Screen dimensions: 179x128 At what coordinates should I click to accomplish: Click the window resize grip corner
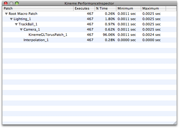(x=175, y=123)
